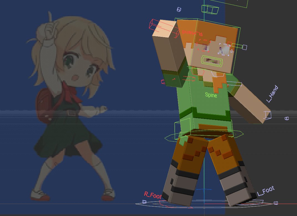Select the red dashed right-eye controller
Screen dimensions: 297x216
[204, 46]
